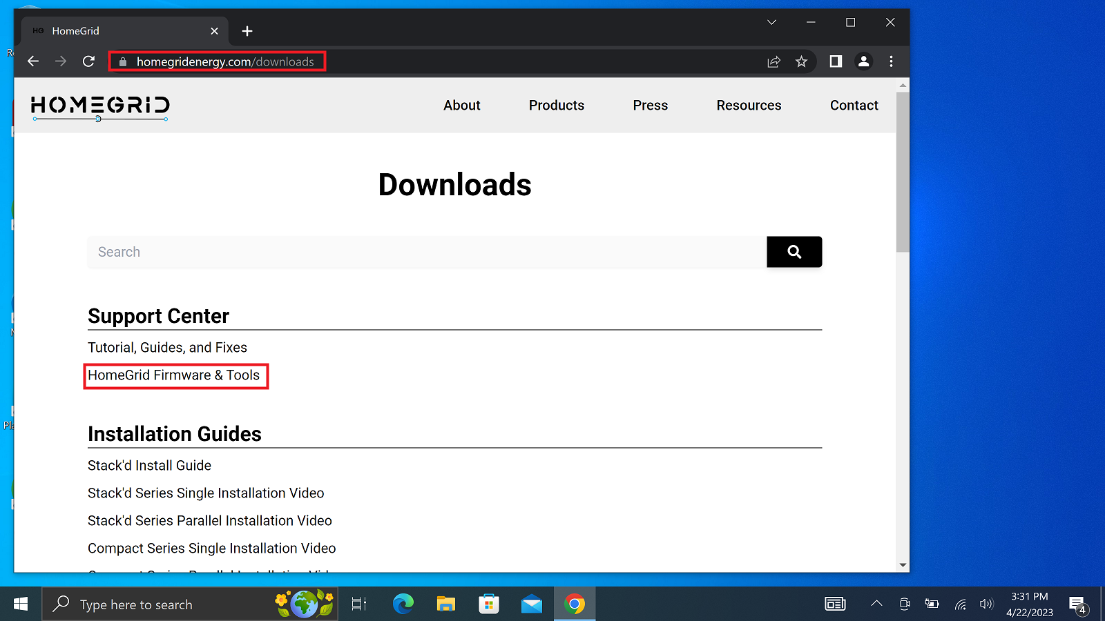Open the Resources menu
The height and width of the screenshot is (621, 1105).
(749, 106)
